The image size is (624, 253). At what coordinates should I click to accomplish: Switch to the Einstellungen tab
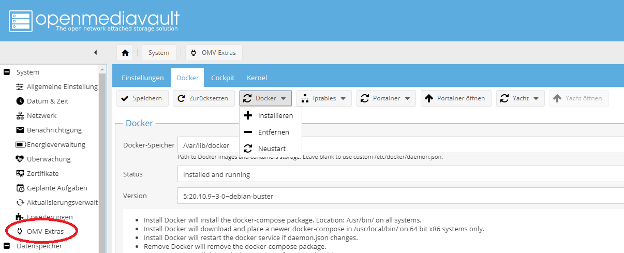tap(143, 78)
